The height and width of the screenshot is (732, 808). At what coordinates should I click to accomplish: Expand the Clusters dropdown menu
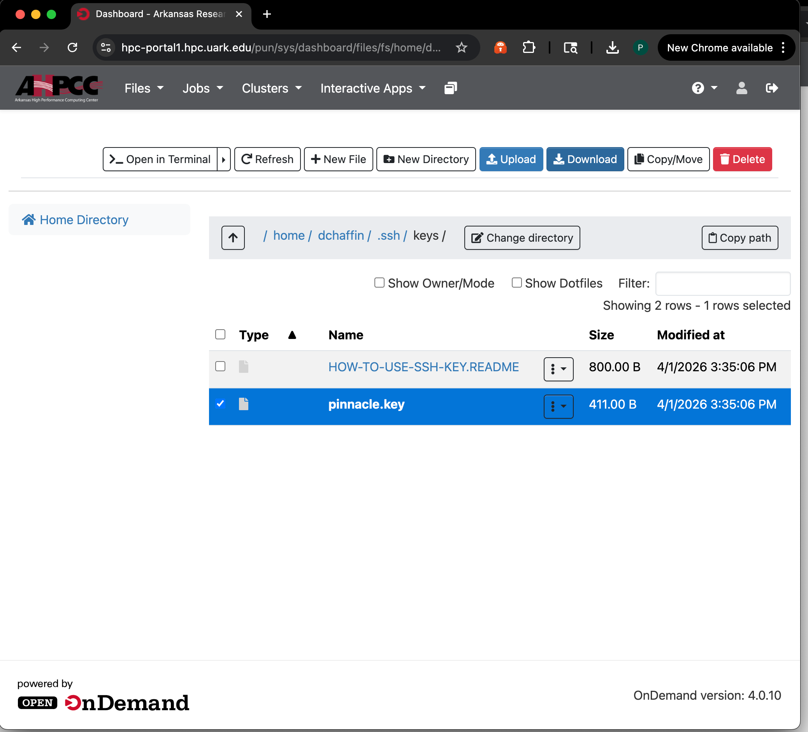271,88
